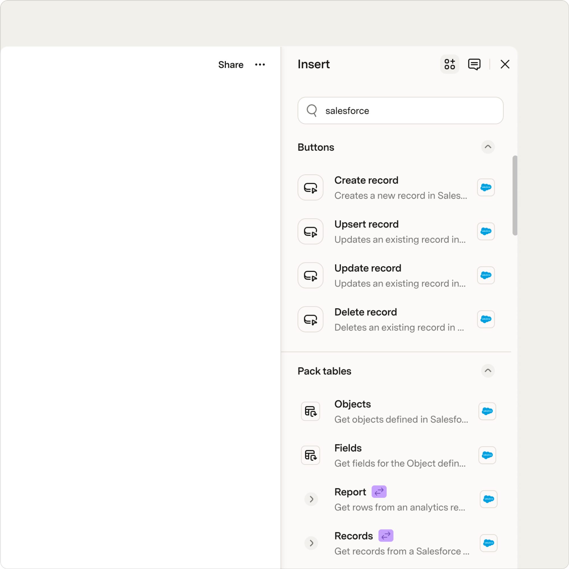Click 'Creates a new record in Sales...' description
The image size is (569, 569).
401,195
